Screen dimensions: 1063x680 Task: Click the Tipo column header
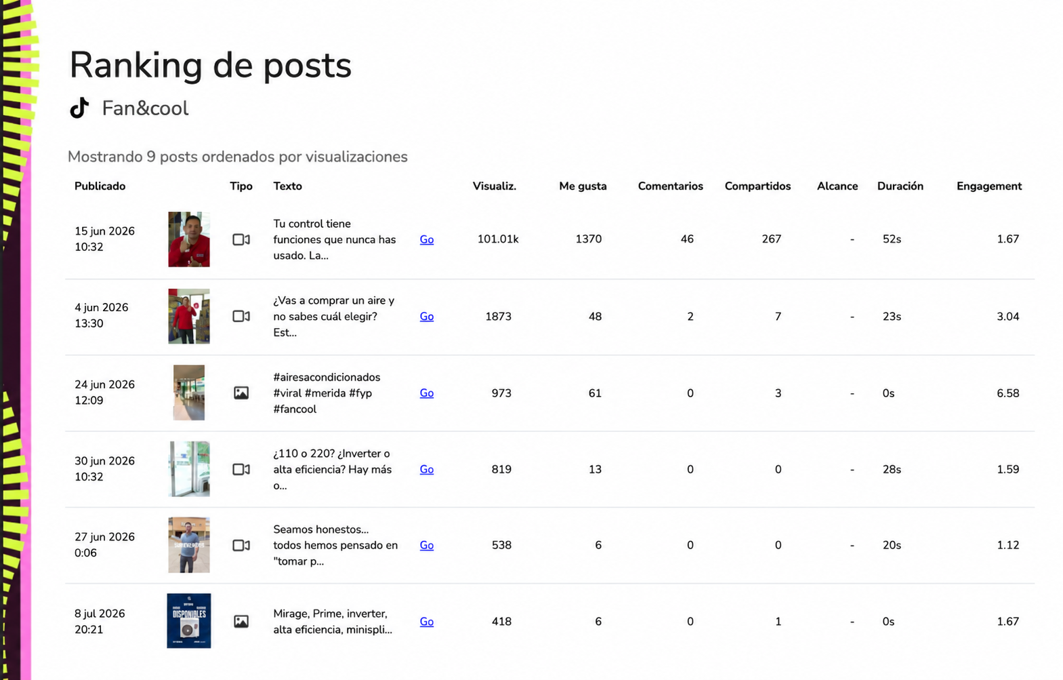click(x=241, y=186)
